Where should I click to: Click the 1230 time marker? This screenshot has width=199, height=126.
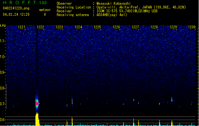coord(192,27)
